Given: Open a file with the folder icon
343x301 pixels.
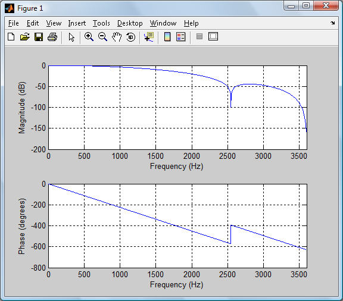Looking at the screenshot, I should coord(25,37).
